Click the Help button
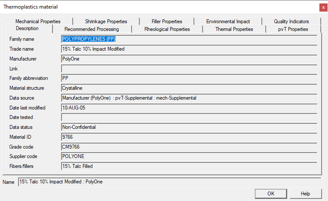Screen dimensions: 328x201 tap(305, 194)
